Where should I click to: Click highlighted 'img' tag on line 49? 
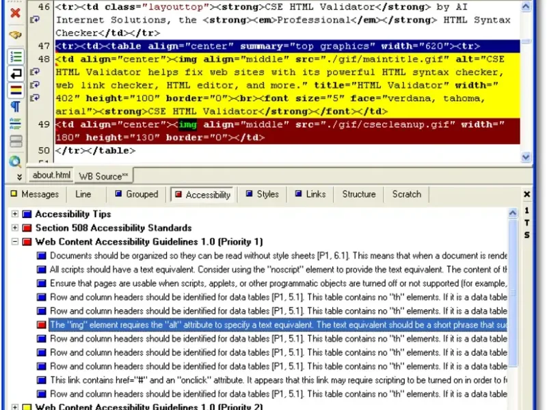187,124
